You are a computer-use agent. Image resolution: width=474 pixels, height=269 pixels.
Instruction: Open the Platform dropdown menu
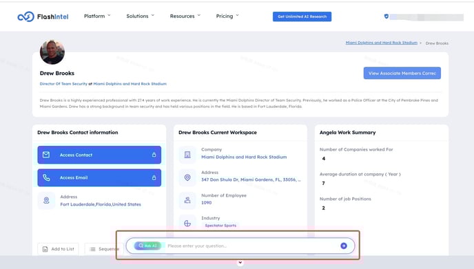tap(97, 16)
